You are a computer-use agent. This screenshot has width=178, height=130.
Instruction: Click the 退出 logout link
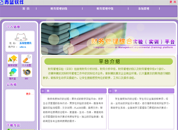click(x=173, y=2)
